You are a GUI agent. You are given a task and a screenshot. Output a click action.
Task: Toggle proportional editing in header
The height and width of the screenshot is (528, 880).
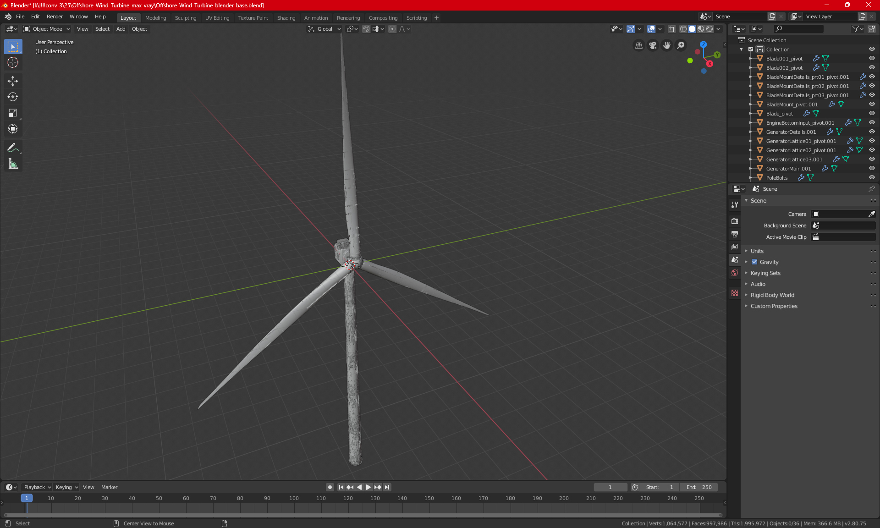392,29
